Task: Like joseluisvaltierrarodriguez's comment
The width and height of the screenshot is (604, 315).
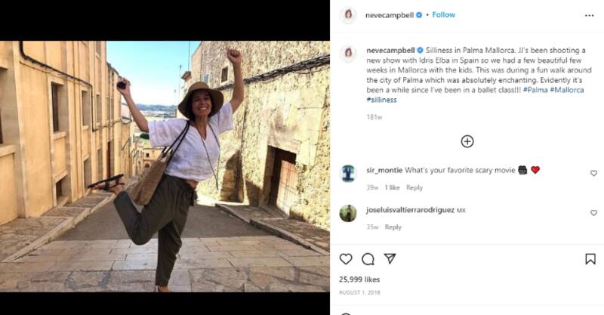Action: tap(593, 212)
